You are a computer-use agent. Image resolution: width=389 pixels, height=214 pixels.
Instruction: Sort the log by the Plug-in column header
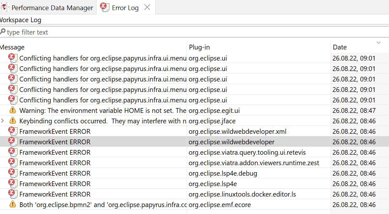pyautogui.click(x=259, y=47)
